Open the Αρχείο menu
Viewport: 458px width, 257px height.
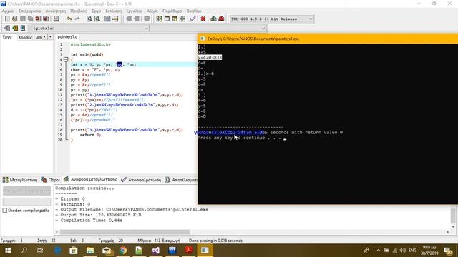click(x=8, y=11)
